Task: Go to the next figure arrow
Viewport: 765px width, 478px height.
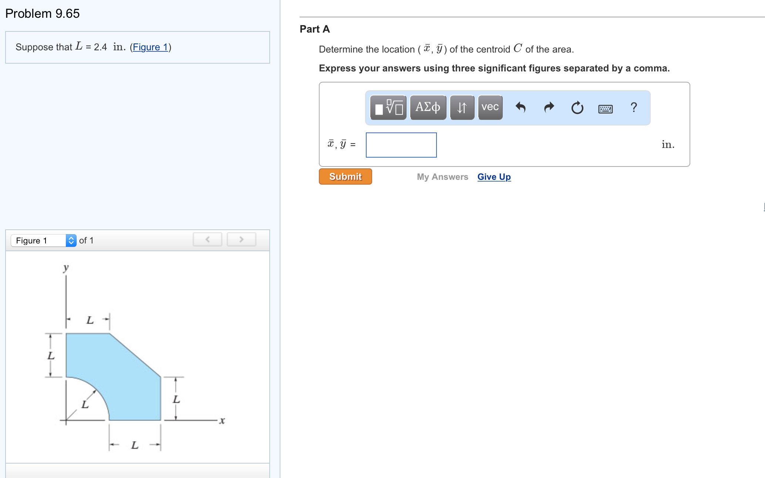Action: coord(241,239)
